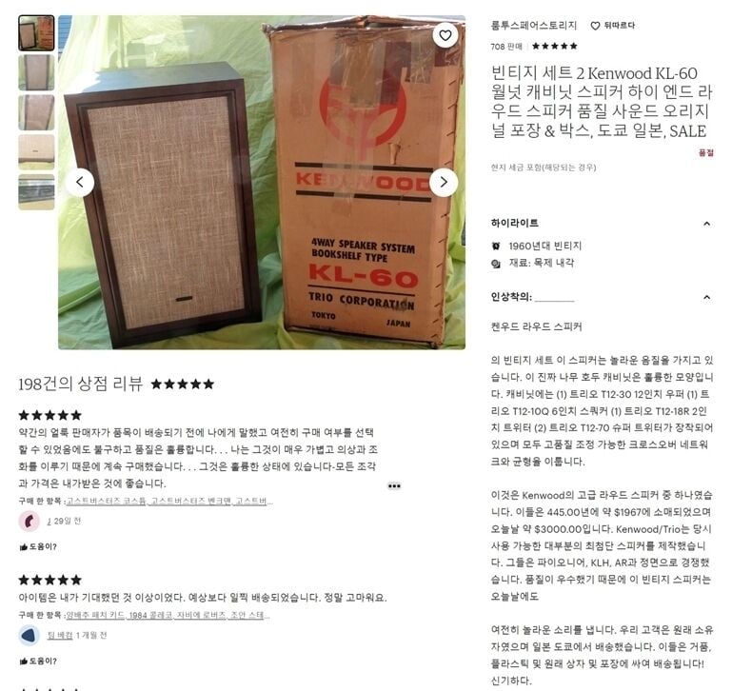Select fourth thumbnail showing grille close-up

click(x=36, y=152)
